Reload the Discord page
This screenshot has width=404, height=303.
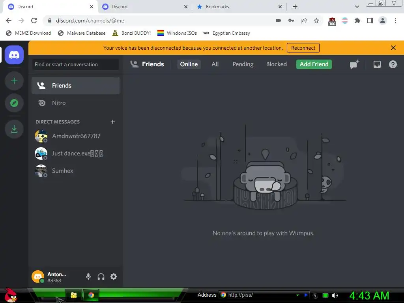click(x=34, y=21)
